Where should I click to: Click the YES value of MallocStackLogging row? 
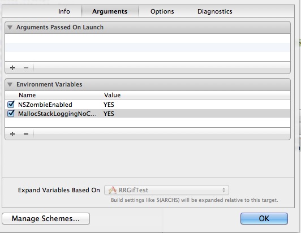click(109, 114)
